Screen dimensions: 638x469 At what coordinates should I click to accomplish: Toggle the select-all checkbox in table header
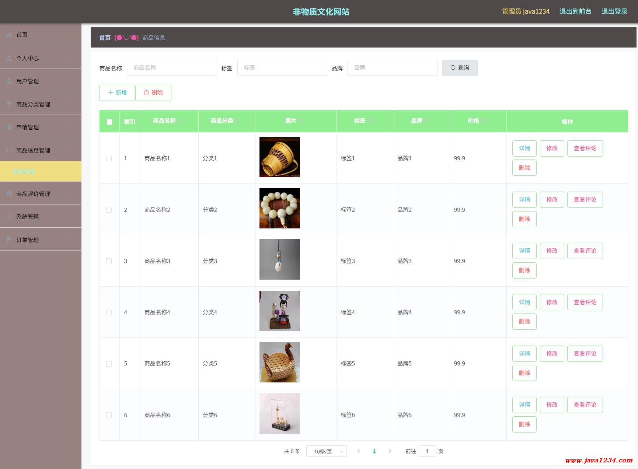109,122
